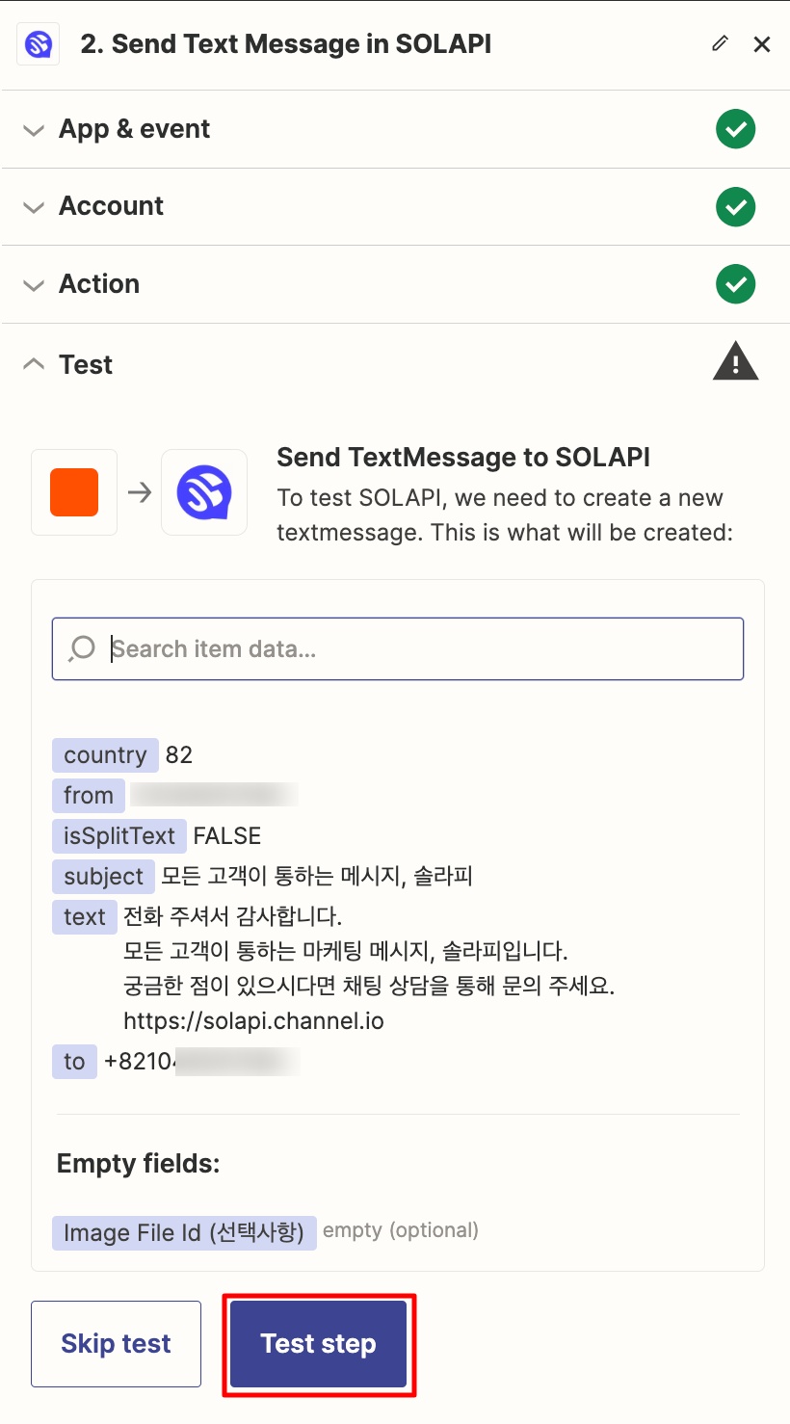Click the warning triangle beside Test
The width and height of the screenshot is (790, 1424).
(736, 361)
